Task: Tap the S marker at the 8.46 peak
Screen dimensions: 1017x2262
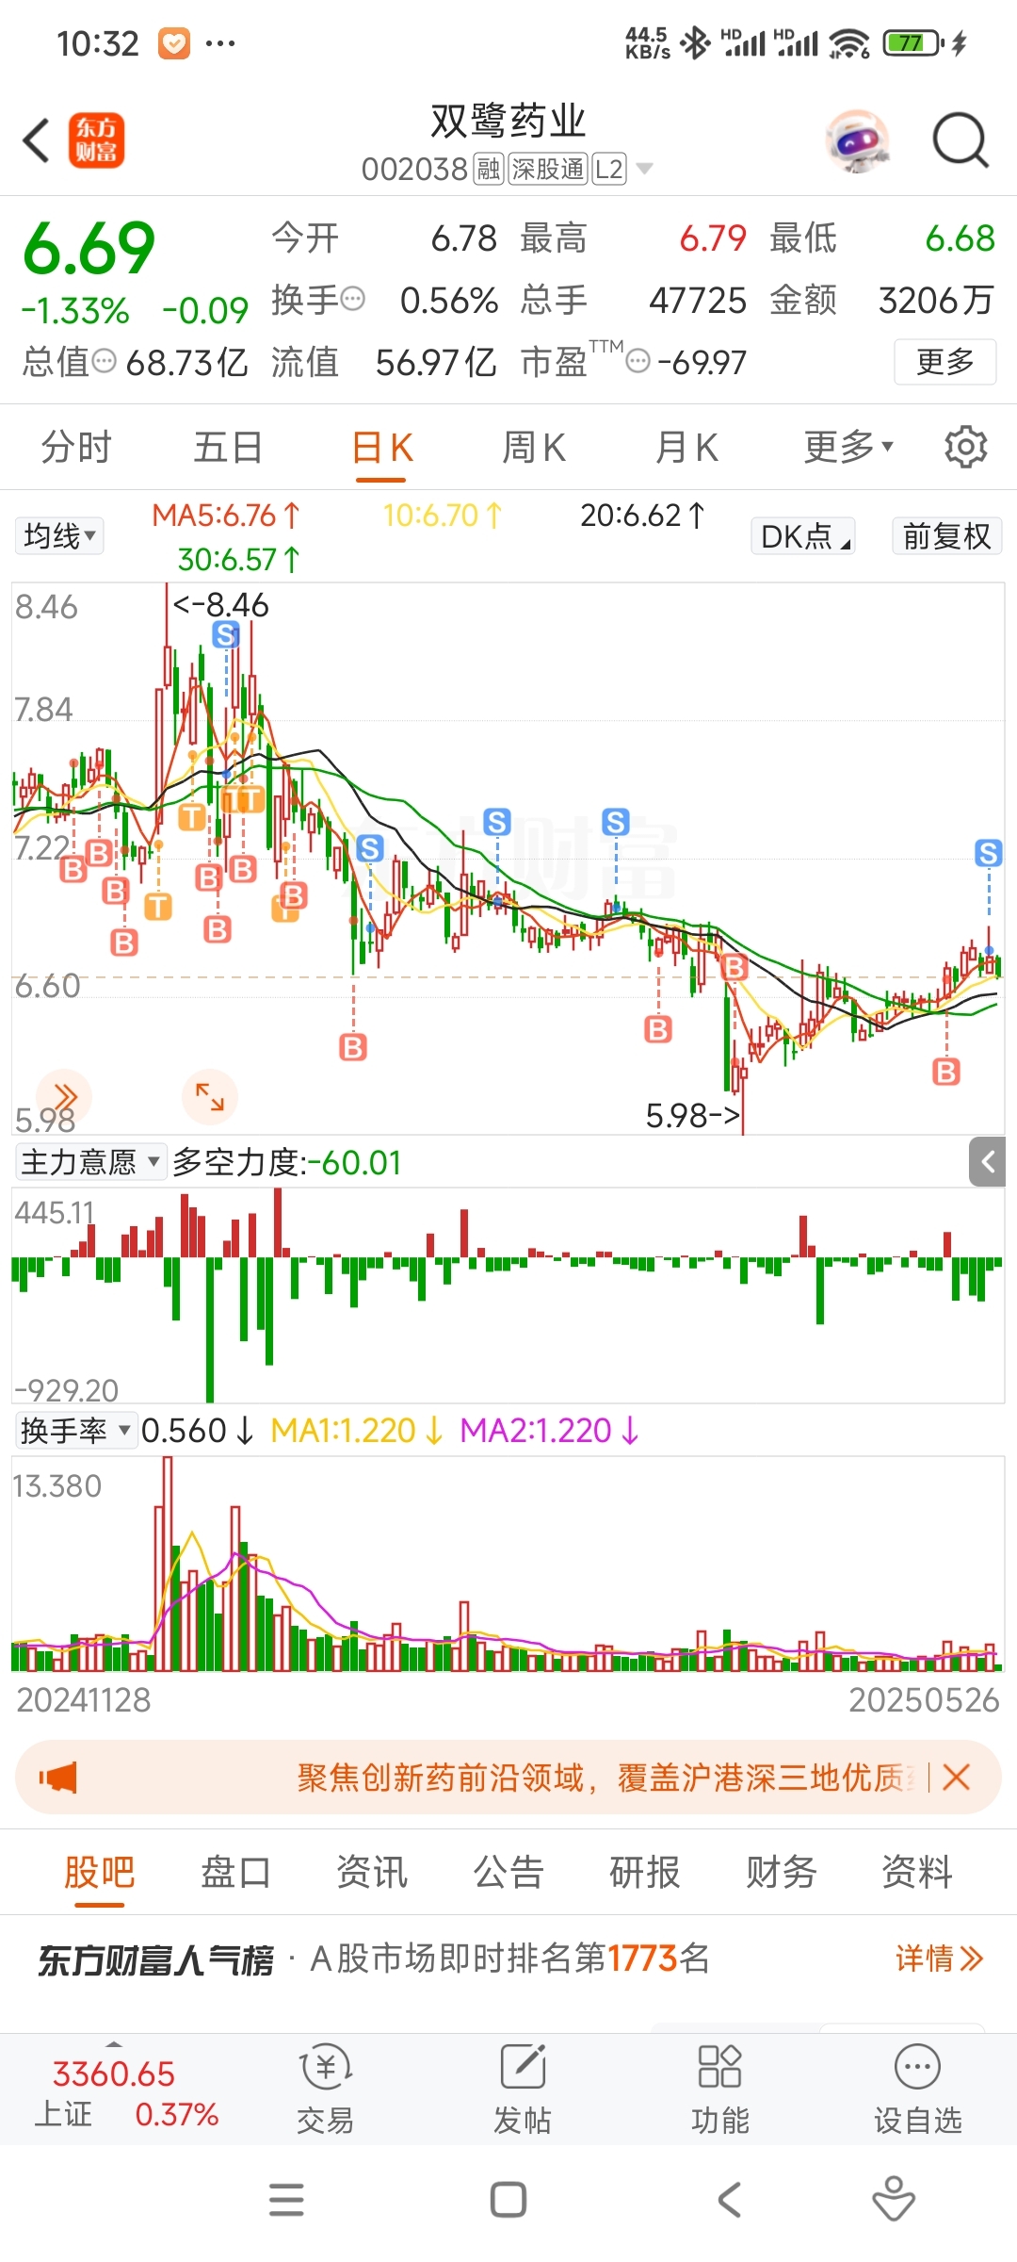Action: click(226, 635)
